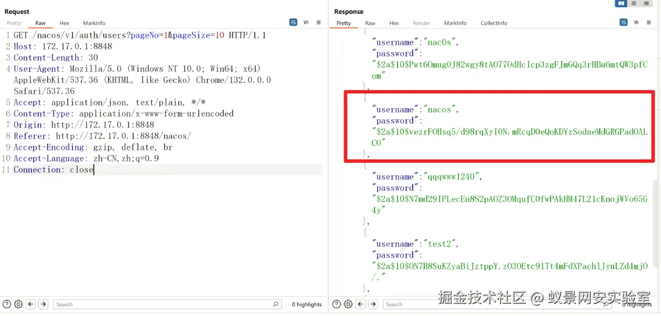The height and width of the screenshot is (316, 661).
Task: Open Response MarkInfo tab
Action: click(x=455, y=23)
